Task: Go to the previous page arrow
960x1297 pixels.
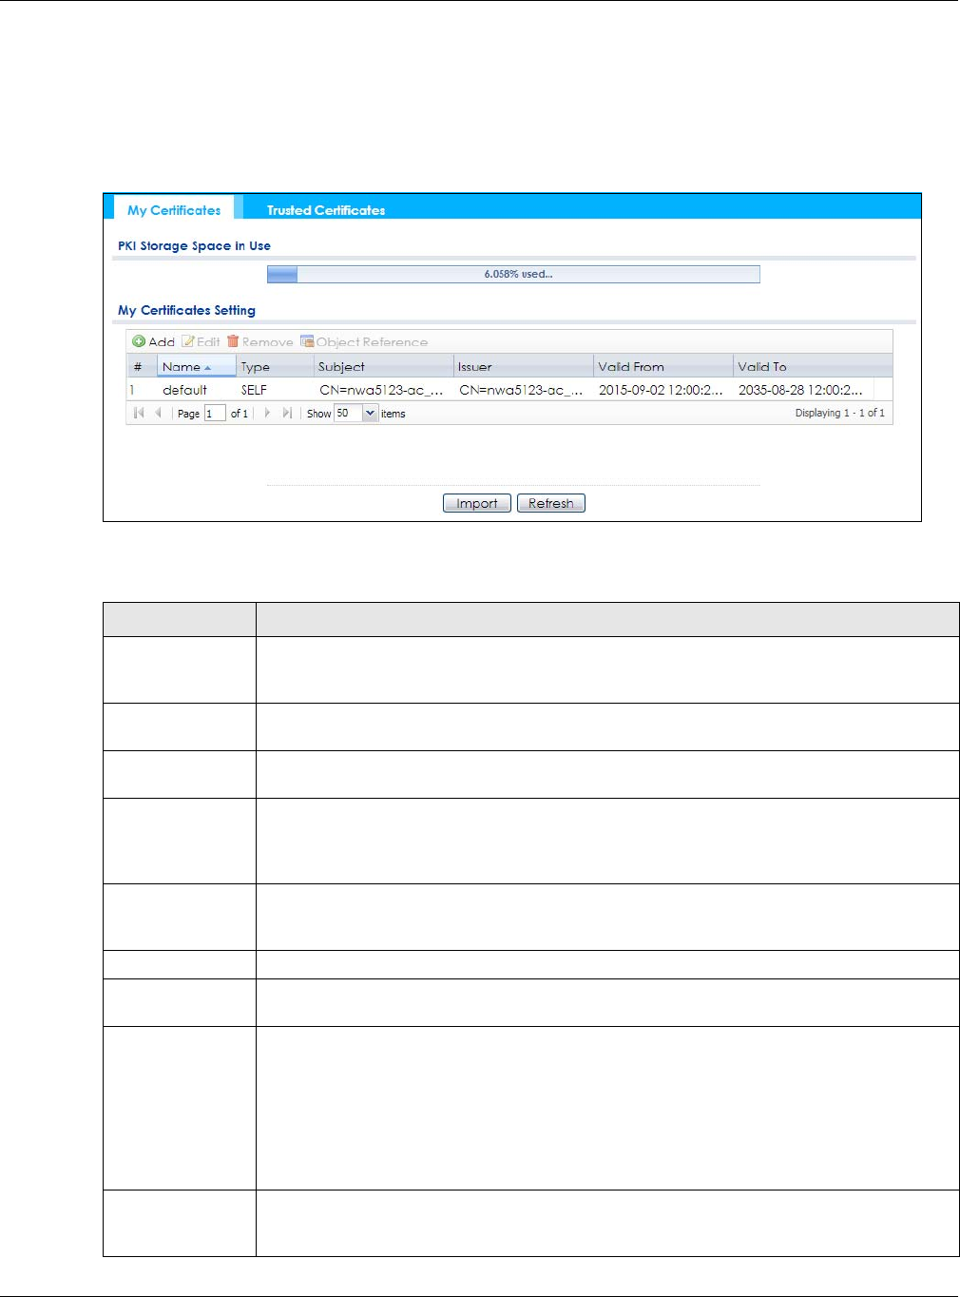Action: pos(159,413)
